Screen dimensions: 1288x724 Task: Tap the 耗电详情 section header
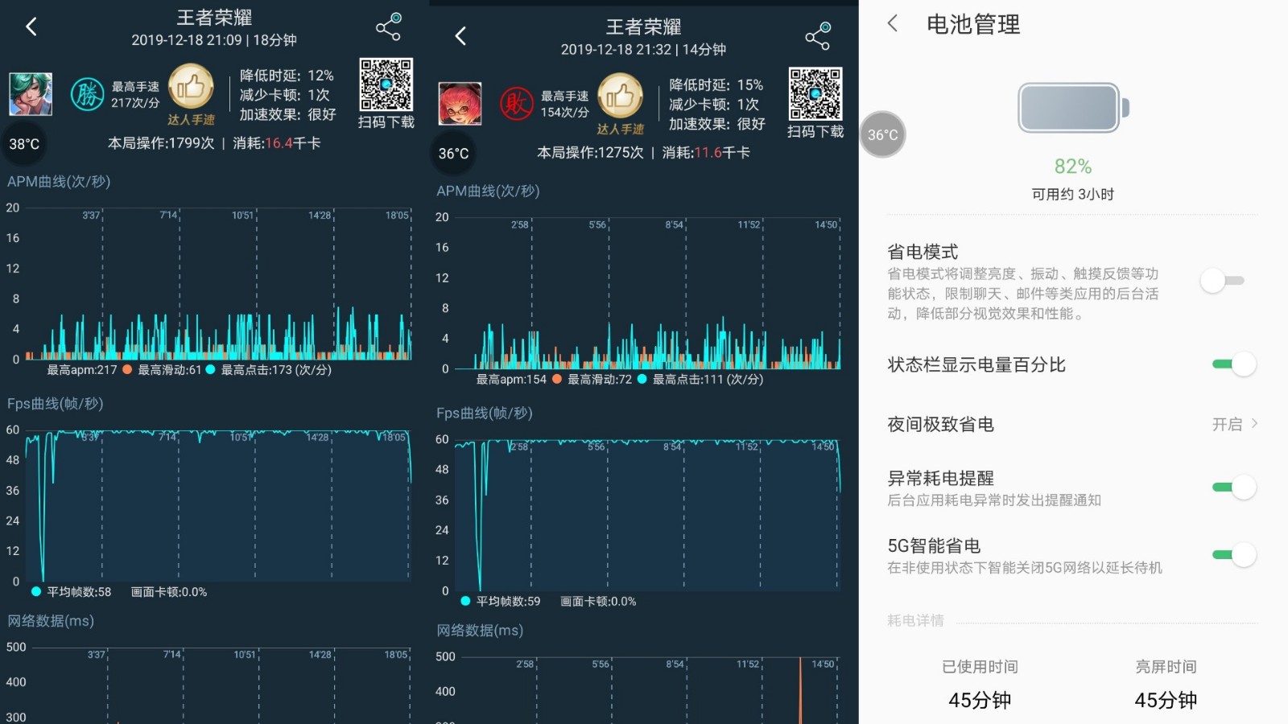(915, 620)
